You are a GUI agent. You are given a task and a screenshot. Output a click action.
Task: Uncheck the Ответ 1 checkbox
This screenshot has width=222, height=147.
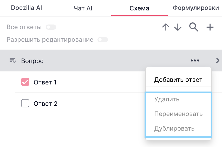coord(25,82)
